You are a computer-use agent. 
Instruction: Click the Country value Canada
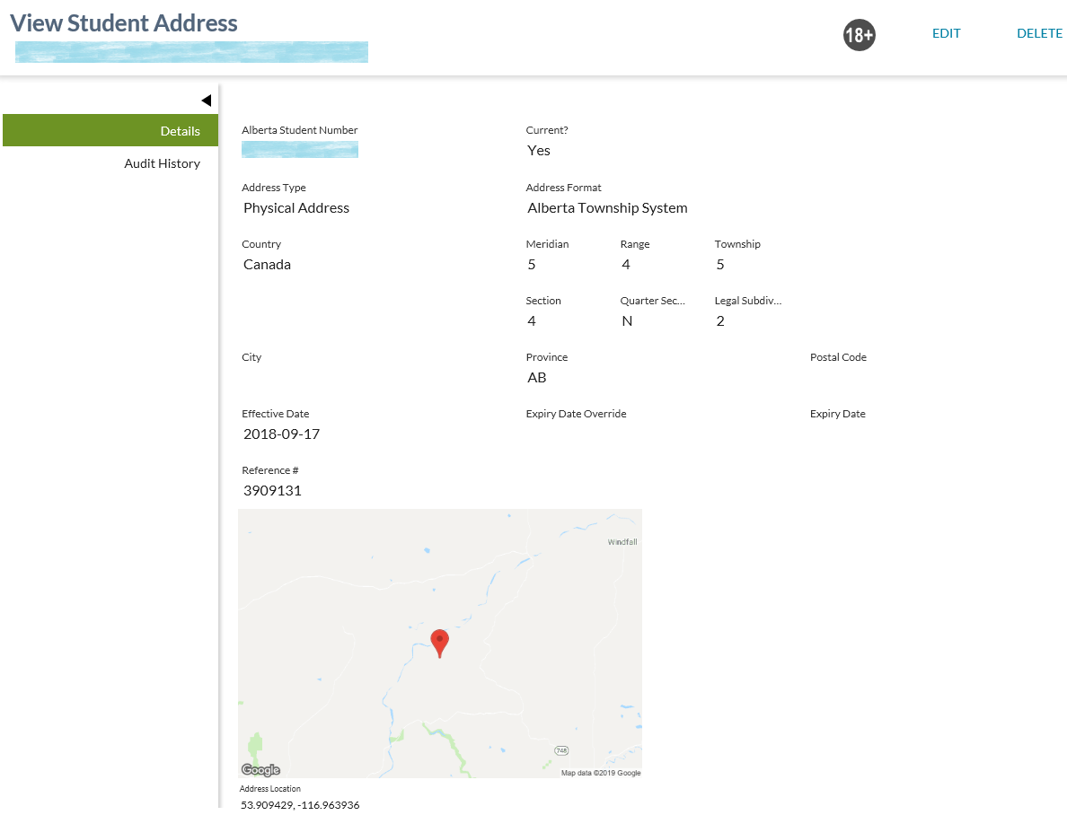tap(267, 265)
